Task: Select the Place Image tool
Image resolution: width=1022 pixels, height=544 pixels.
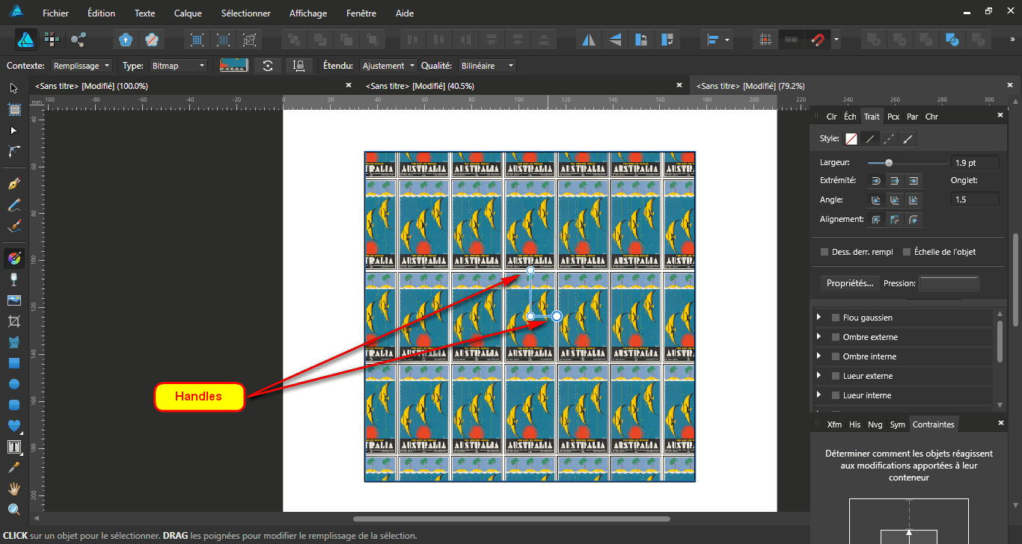Action: tap(13, 300)
